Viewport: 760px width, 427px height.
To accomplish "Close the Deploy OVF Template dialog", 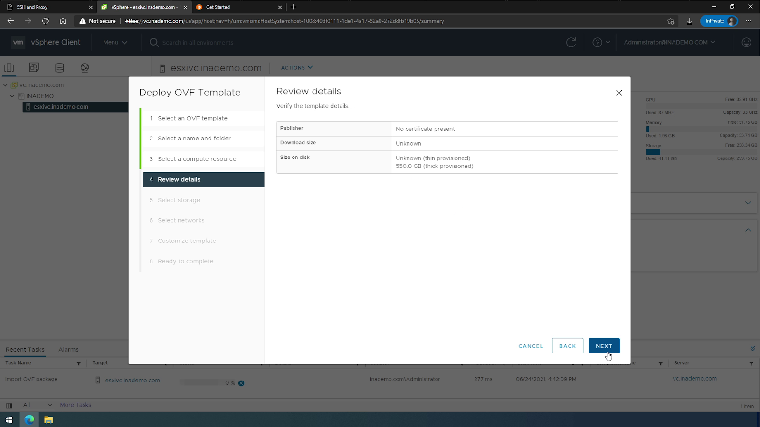I will coord(619,93).
